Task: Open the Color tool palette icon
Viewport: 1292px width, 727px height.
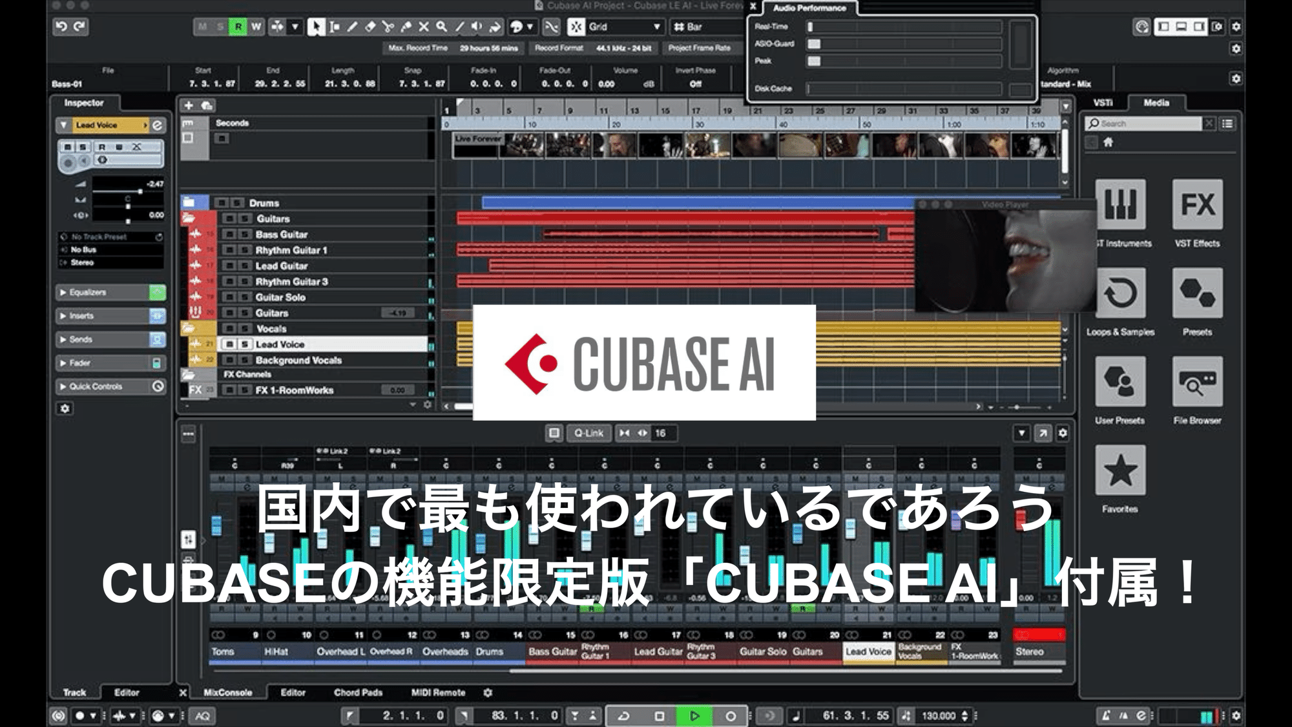Action: coord(516,26)
